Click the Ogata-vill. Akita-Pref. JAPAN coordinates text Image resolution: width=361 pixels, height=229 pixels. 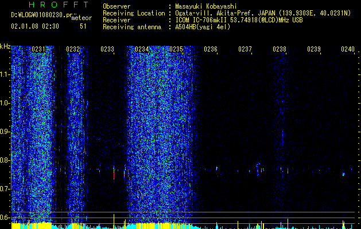point(263,13)
